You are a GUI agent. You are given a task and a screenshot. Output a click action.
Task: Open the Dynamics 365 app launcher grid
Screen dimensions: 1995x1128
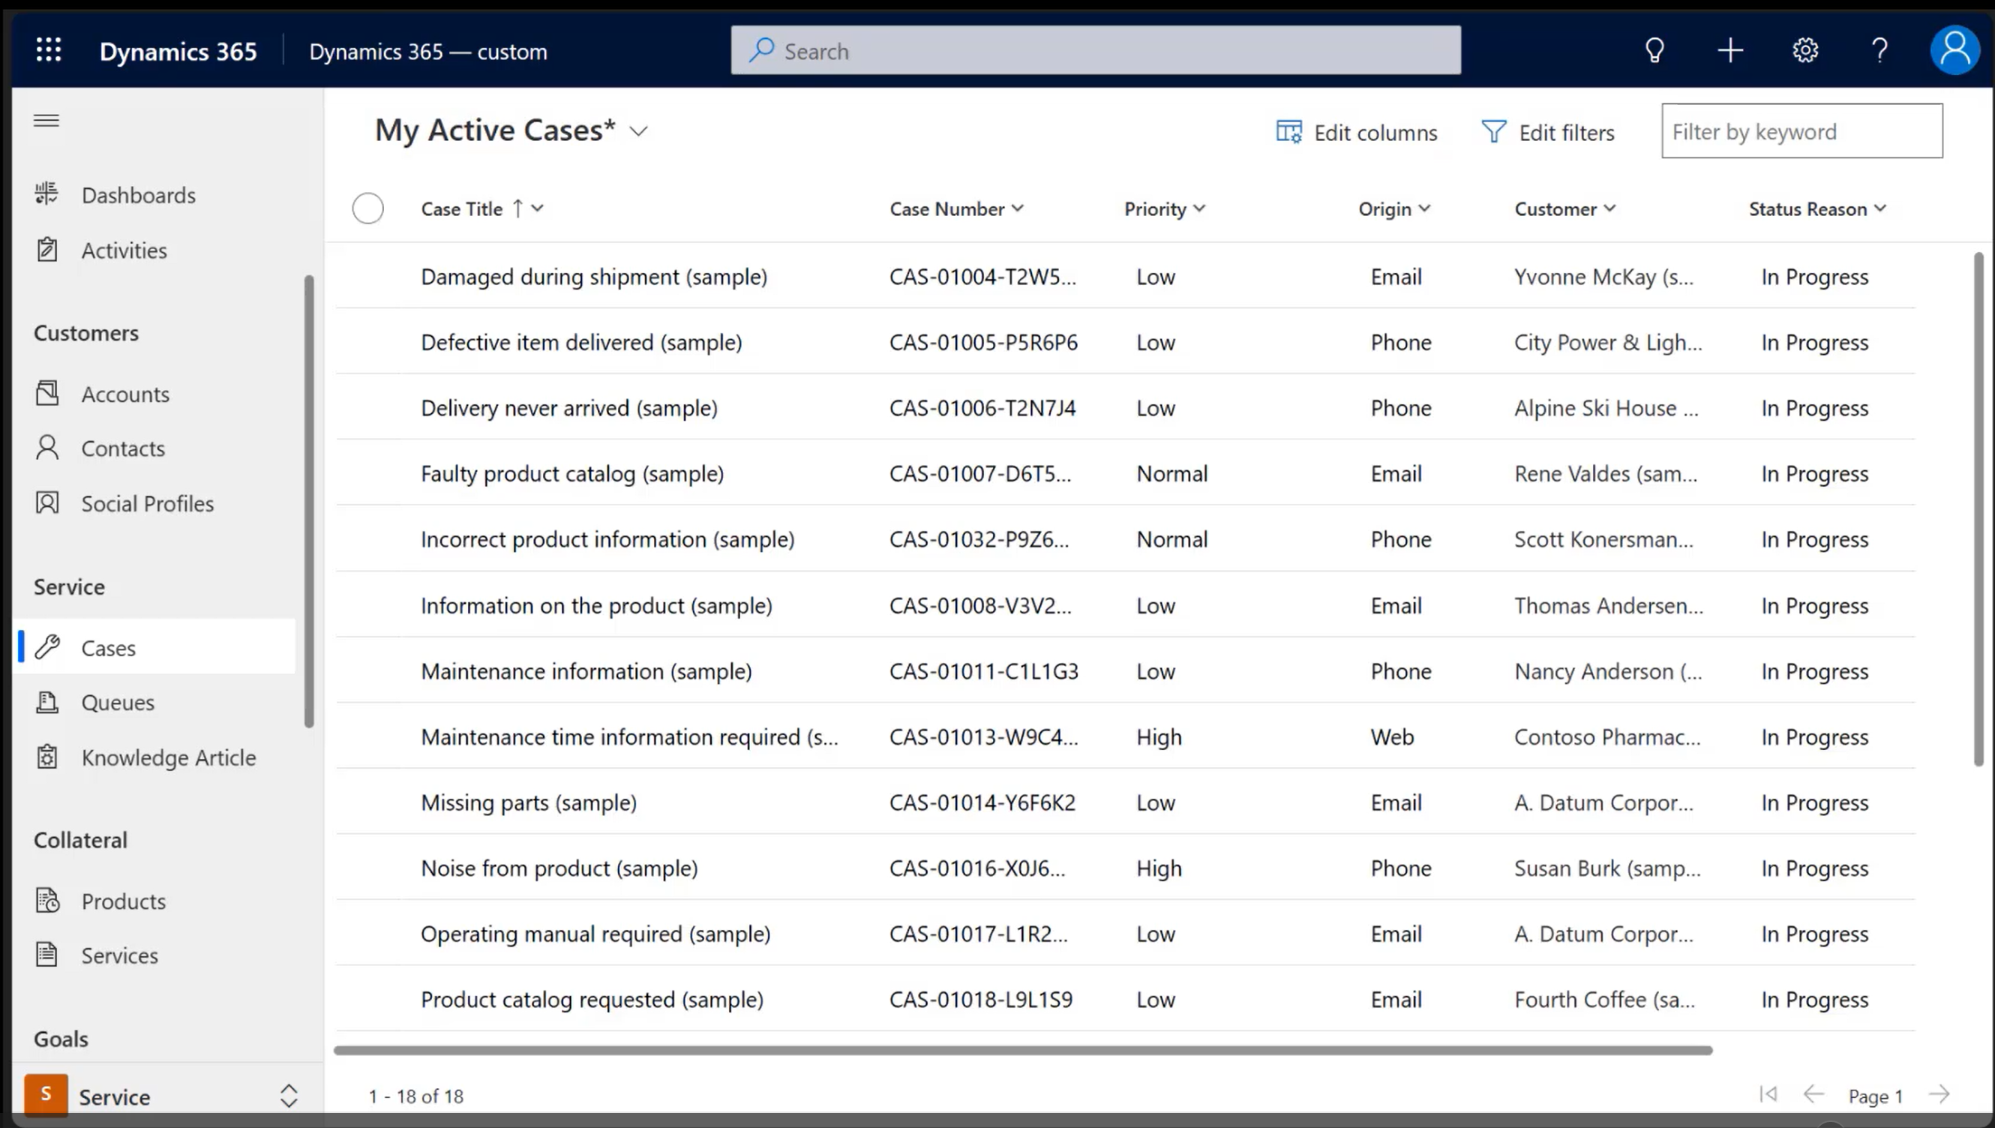coord(48,51)
